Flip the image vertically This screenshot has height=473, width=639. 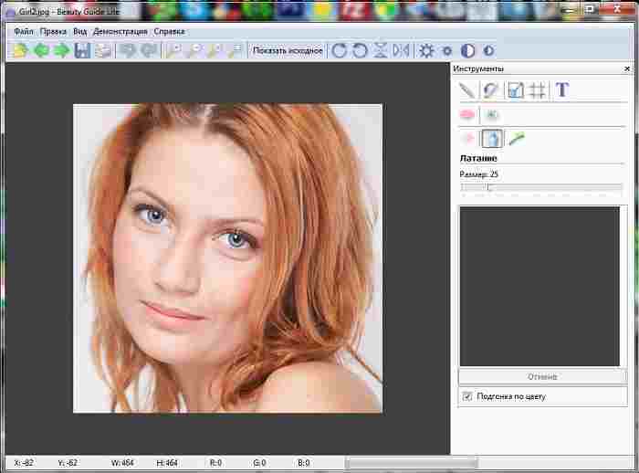click(381, 50)
